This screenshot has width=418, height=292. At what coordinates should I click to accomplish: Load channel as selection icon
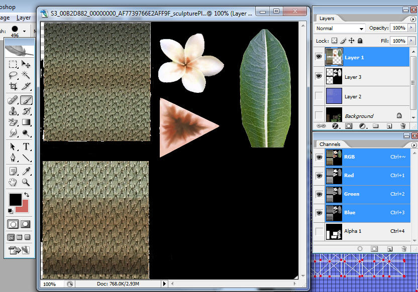[360, 248]
